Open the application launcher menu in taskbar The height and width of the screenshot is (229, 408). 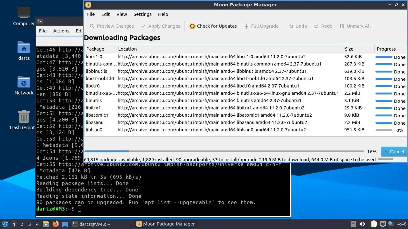pyautogui.click(x=5, y=224)
